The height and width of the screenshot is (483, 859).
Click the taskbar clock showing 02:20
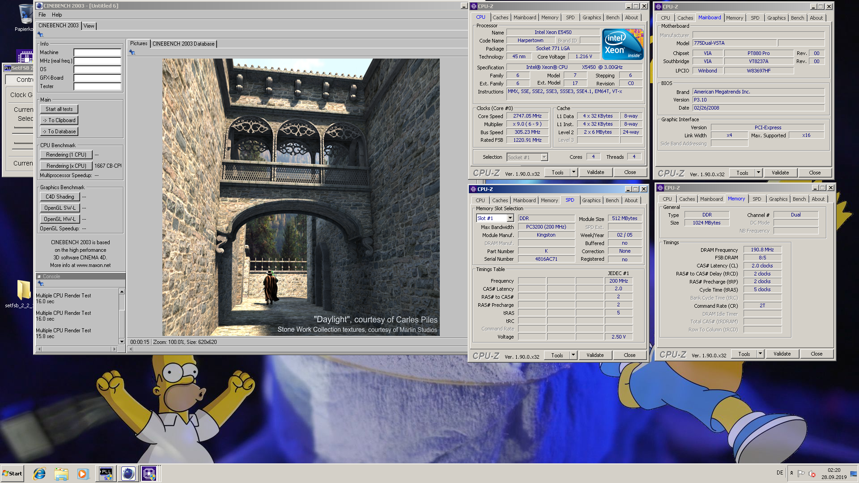[834, 473]
